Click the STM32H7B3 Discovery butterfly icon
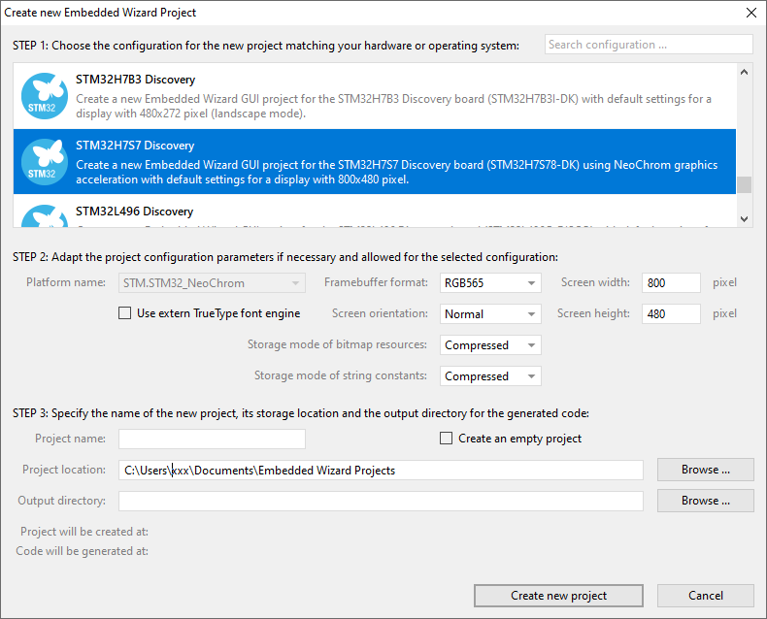Viewport: 767px width, 619px height. 43,95
